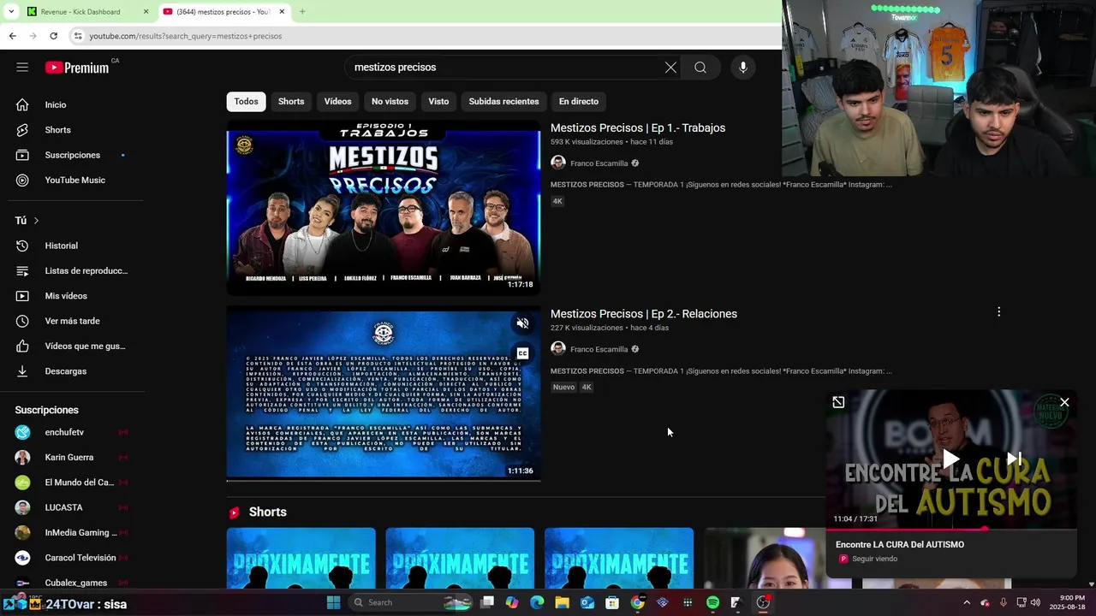Go to YouTube Premium home logo
Image resolution: width=1096 pixels, height=616 pixels.
77,68
